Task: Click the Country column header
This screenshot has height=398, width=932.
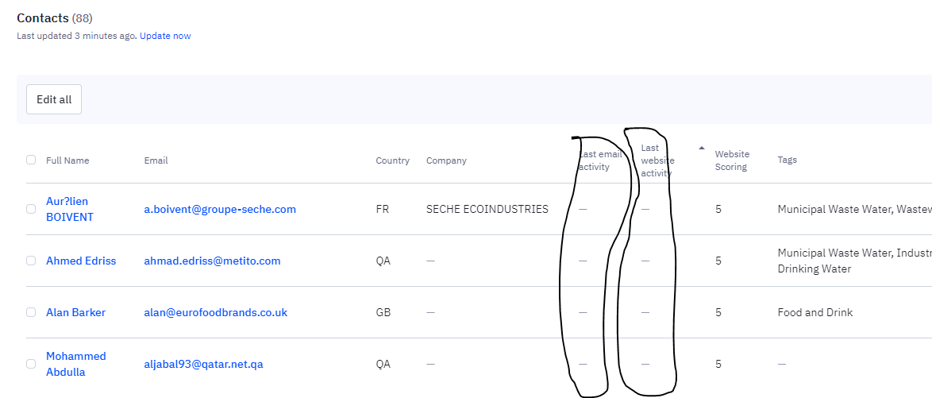Action: click(x=392, y=160)
